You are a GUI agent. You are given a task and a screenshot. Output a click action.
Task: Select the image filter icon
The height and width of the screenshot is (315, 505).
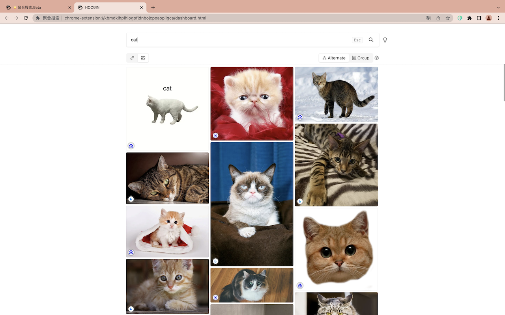143,58
